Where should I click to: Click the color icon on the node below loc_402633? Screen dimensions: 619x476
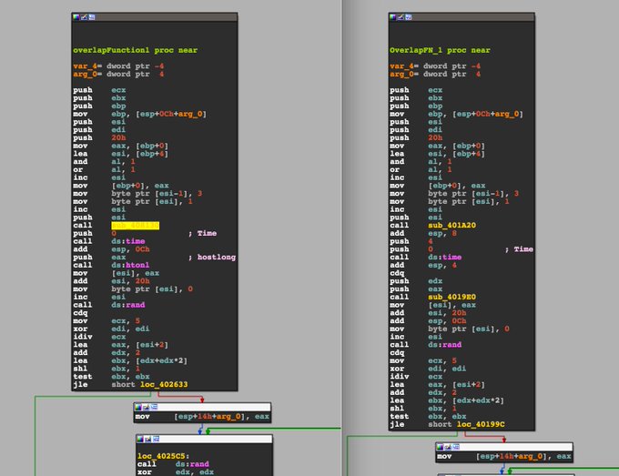(138, 407)
